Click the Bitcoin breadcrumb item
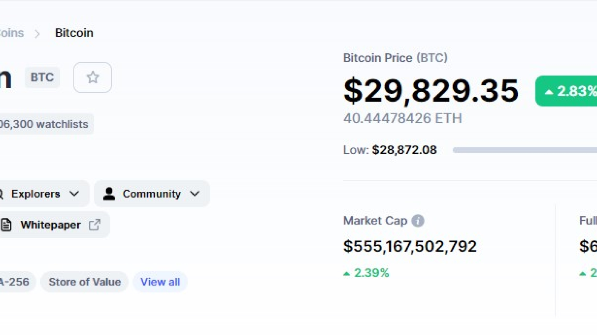Screen dimensions: 597x335 click(74, 33)
